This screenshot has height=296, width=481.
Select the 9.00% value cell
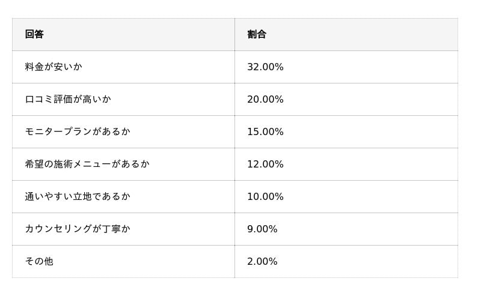click(262, 229)
